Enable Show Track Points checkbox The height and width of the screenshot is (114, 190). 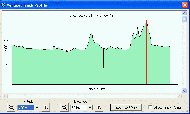[x=150, y=107]
